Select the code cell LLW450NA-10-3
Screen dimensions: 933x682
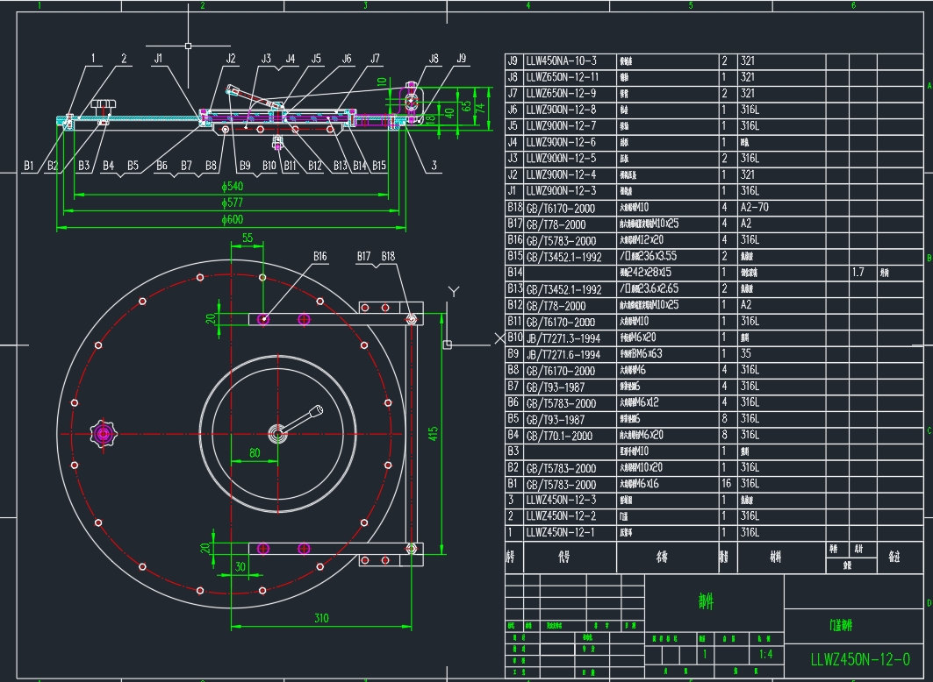coord(561,60)
